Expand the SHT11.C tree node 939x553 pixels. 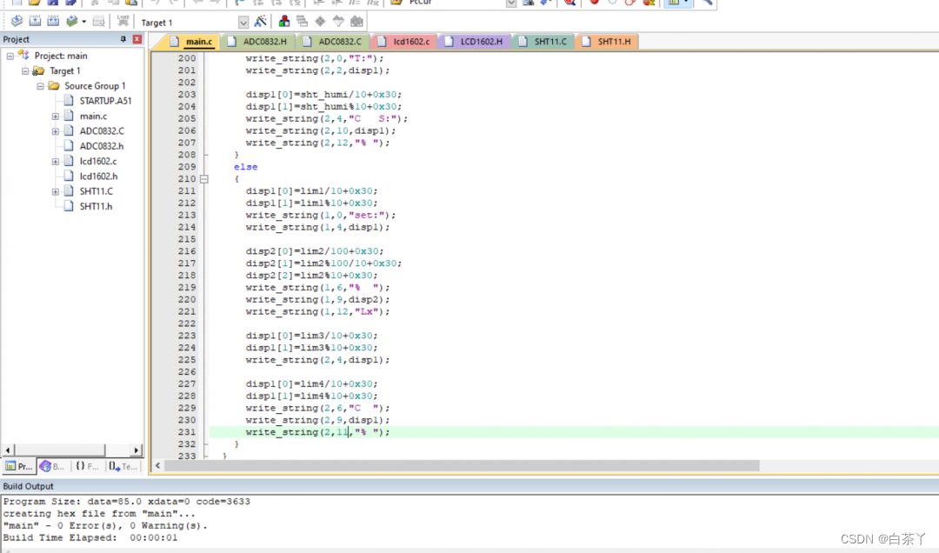click(x=56, y=191)
